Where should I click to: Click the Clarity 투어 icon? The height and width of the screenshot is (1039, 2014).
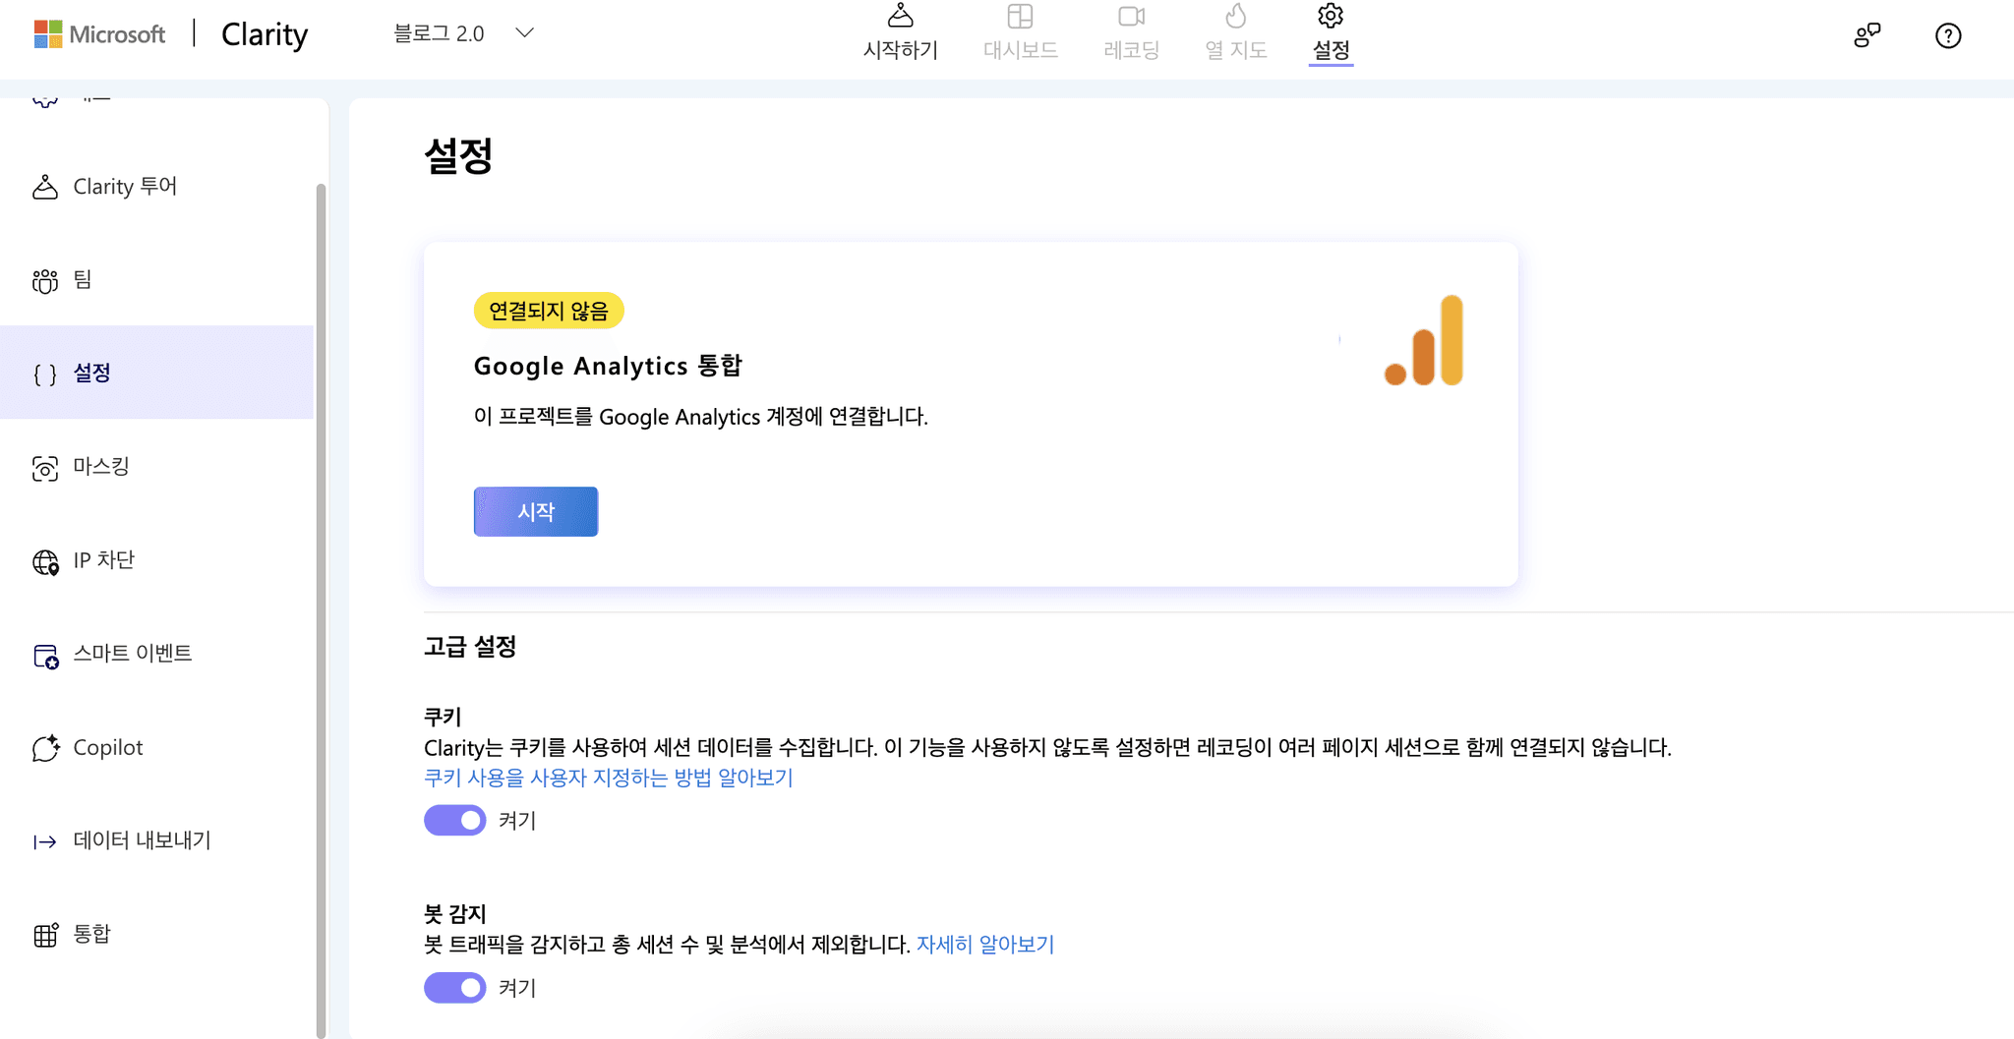(45, 187)
